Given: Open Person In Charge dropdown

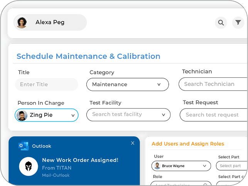Looking at the screenshot, I should 73,115.
